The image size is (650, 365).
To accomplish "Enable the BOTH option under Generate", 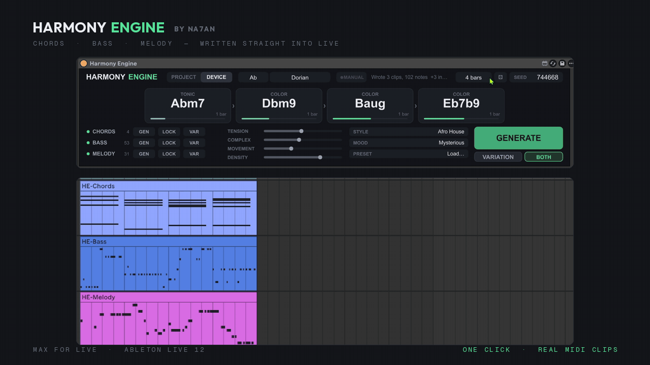I will tap(543, 157).
